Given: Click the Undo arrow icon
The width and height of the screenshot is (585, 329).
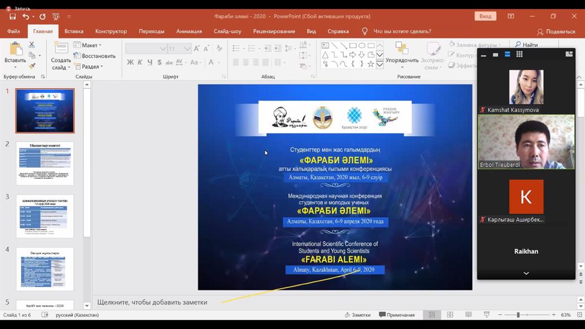Looking at the screenshot, I should click(x=25, y=17).
